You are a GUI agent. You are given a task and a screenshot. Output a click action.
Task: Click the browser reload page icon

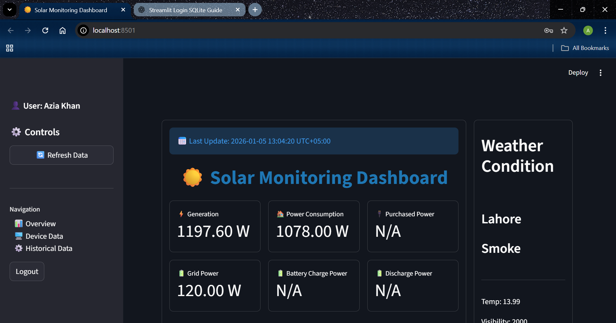coord(45,30)
